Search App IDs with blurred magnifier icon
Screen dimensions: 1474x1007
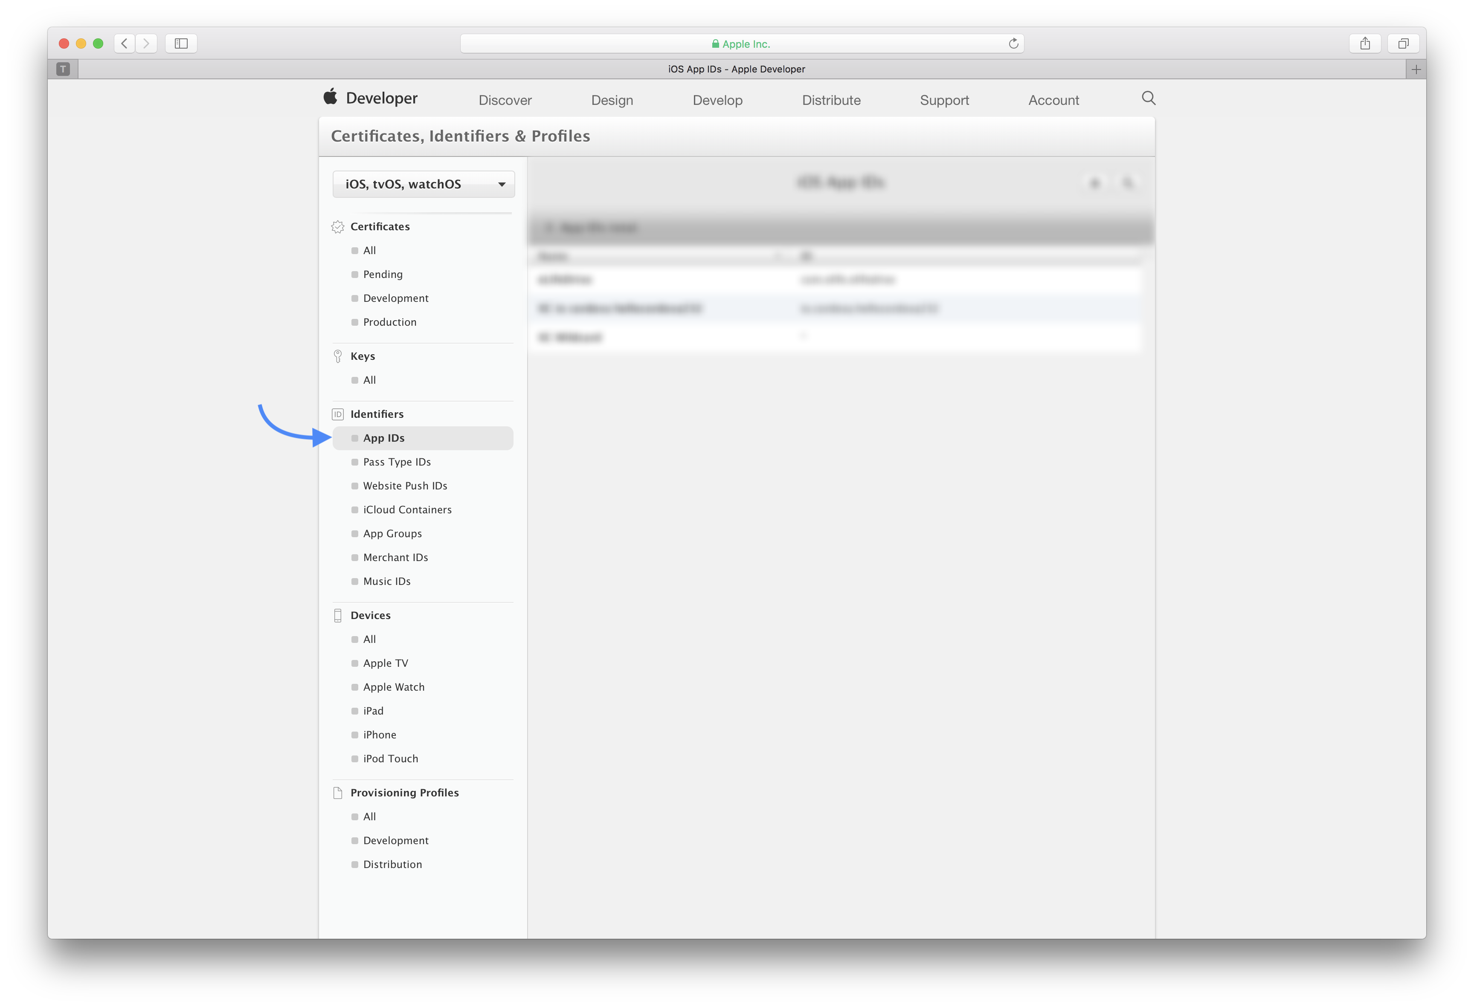1128,183
